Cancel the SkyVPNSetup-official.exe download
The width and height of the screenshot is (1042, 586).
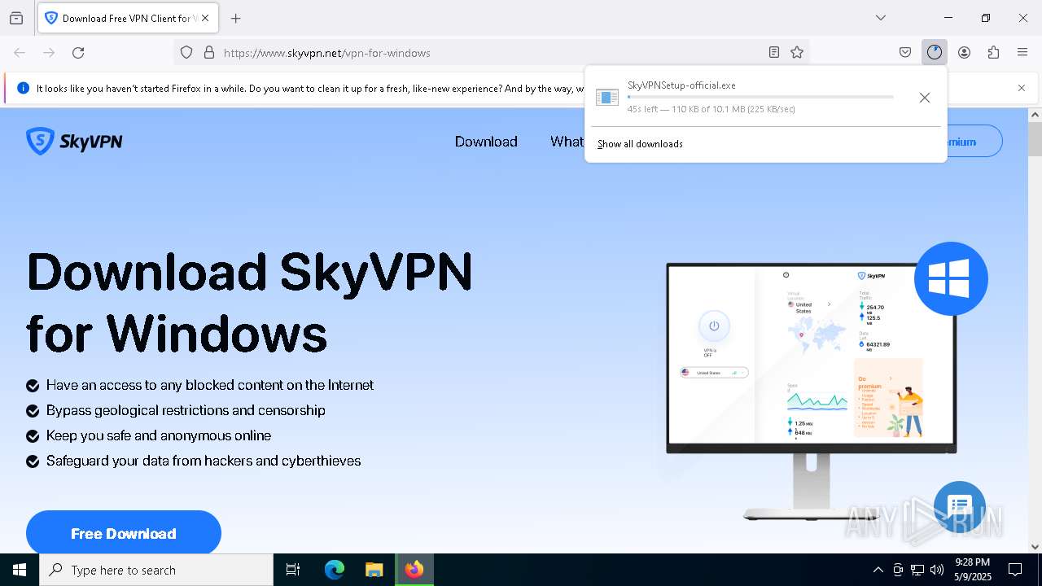925,98
